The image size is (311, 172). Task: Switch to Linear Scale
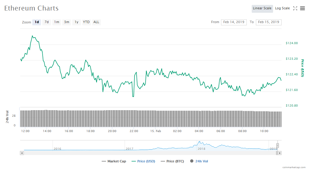[x=262, y=8]
